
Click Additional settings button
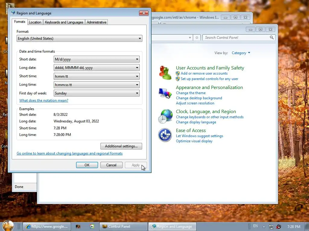click(x=121, y=146)
